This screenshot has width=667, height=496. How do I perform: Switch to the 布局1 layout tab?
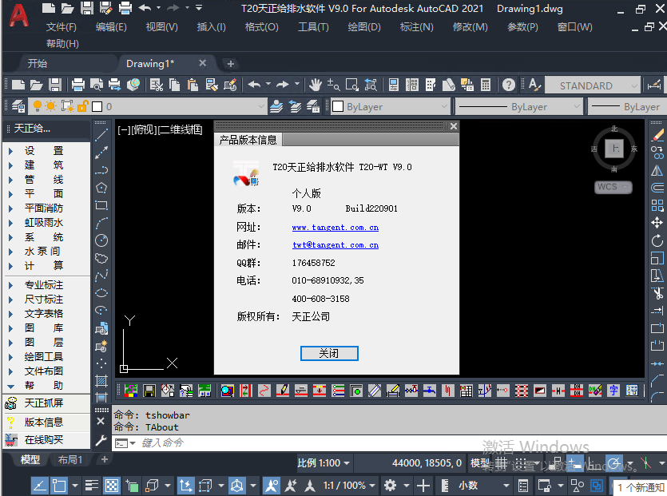click(x=69, y=459)
